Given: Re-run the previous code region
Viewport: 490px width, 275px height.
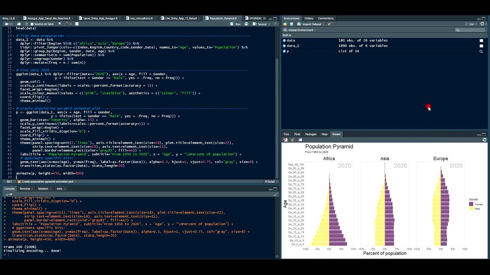Looking at the screenshot, I should (x=247, y=24).
